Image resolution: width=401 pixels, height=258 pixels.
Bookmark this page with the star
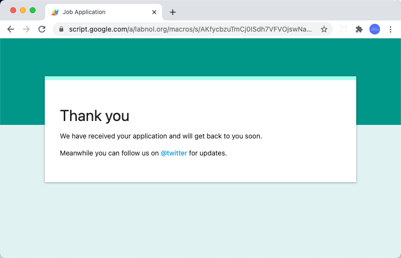pos(324,29)
